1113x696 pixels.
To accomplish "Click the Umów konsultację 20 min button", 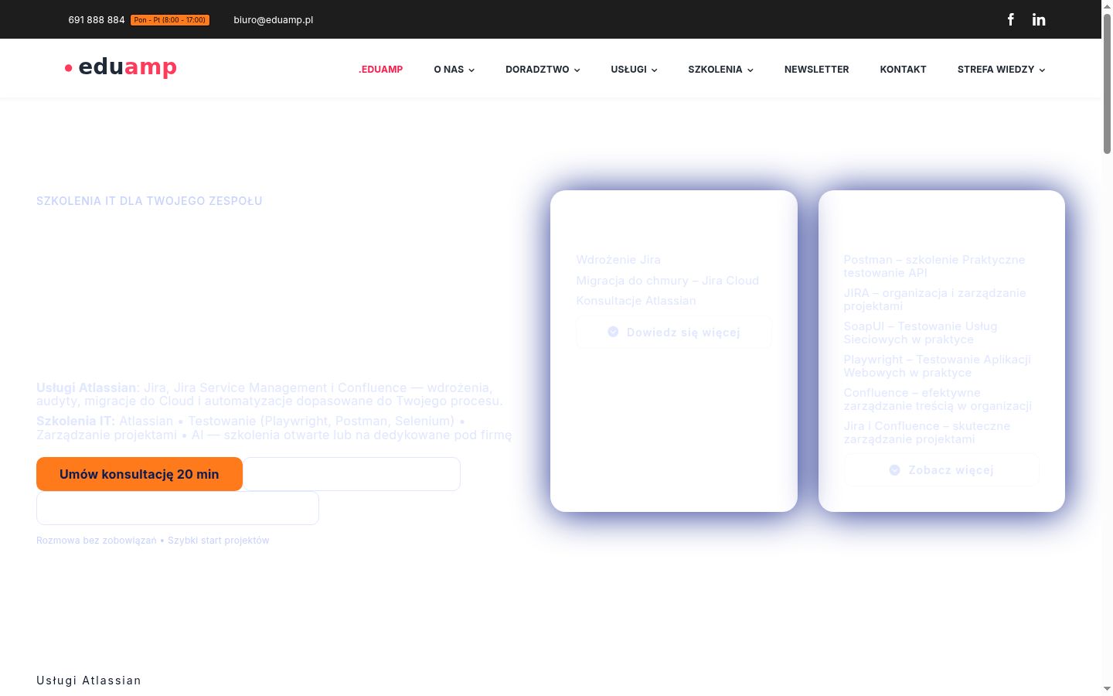I will pyautogui.click(x=139, y=474).
